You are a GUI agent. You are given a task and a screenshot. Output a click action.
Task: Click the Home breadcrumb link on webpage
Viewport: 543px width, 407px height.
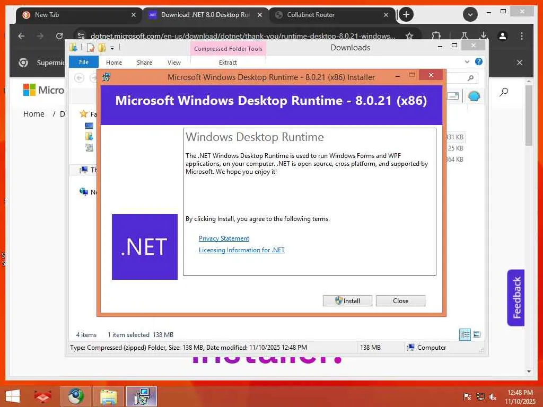(33, 114)
